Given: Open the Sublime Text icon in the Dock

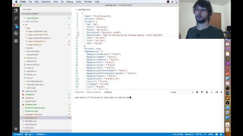Looking at the screenshot, I should pyautogui.click(x=227, y=98).
